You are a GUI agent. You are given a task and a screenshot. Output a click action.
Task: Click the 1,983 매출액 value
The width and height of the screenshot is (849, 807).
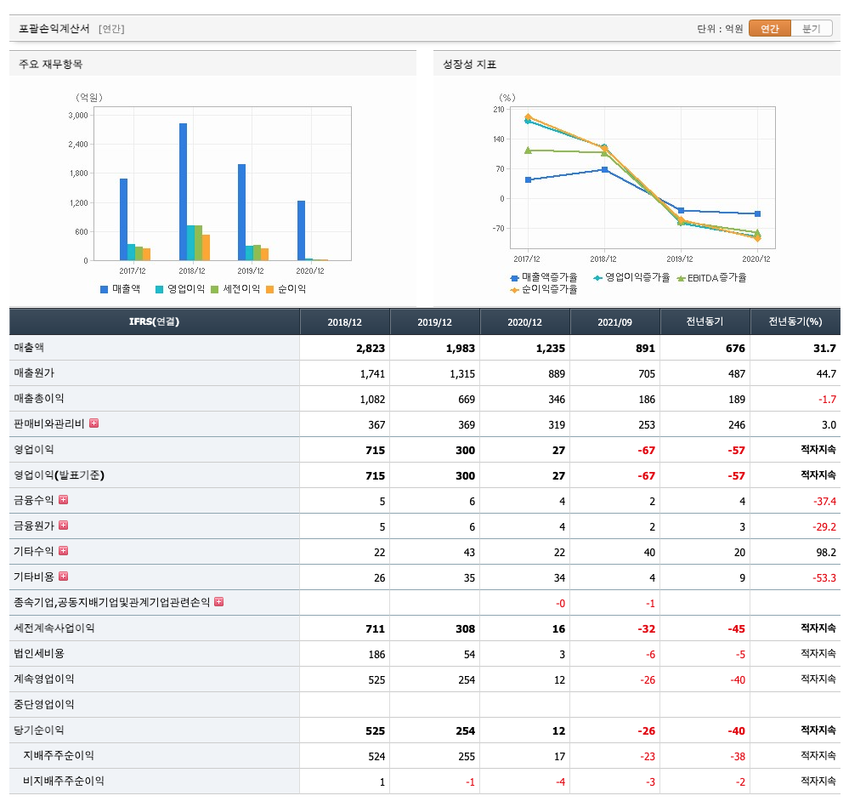[x=461, y=349]
